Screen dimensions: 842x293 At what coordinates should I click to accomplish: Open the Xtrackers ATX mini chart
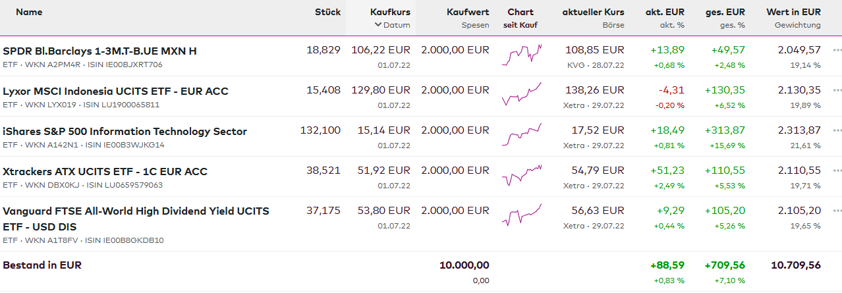521,176
